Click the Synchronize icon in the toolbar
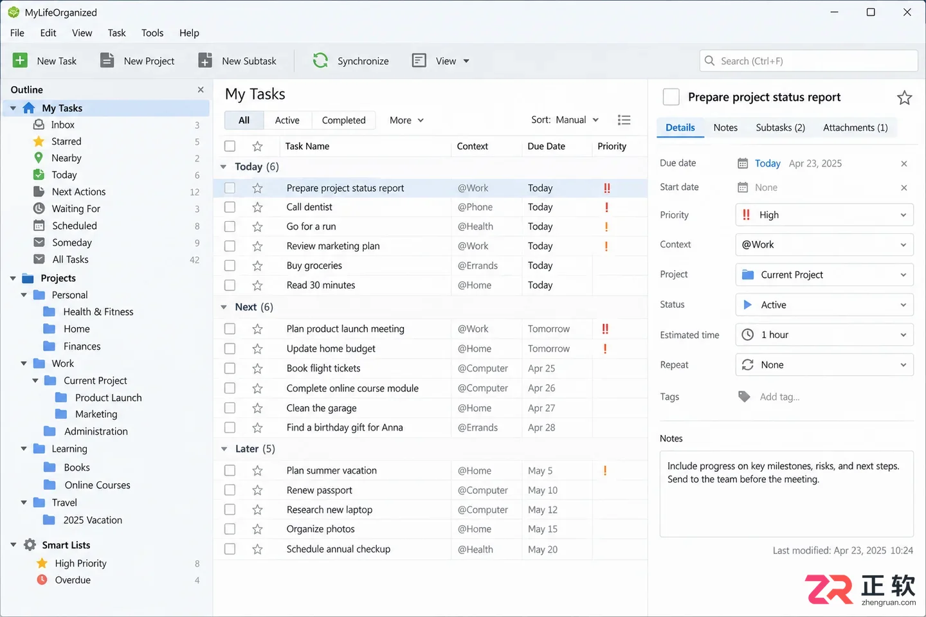This screenshot has height=617, width=926. click(320, 60)
